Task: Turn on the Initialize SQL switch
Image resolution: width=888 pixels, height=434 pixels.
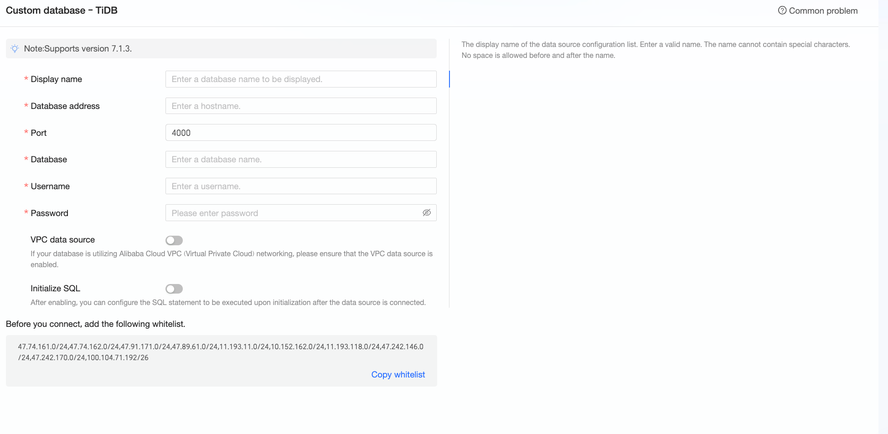Action: pyautogui.click(x=174, y=289)
